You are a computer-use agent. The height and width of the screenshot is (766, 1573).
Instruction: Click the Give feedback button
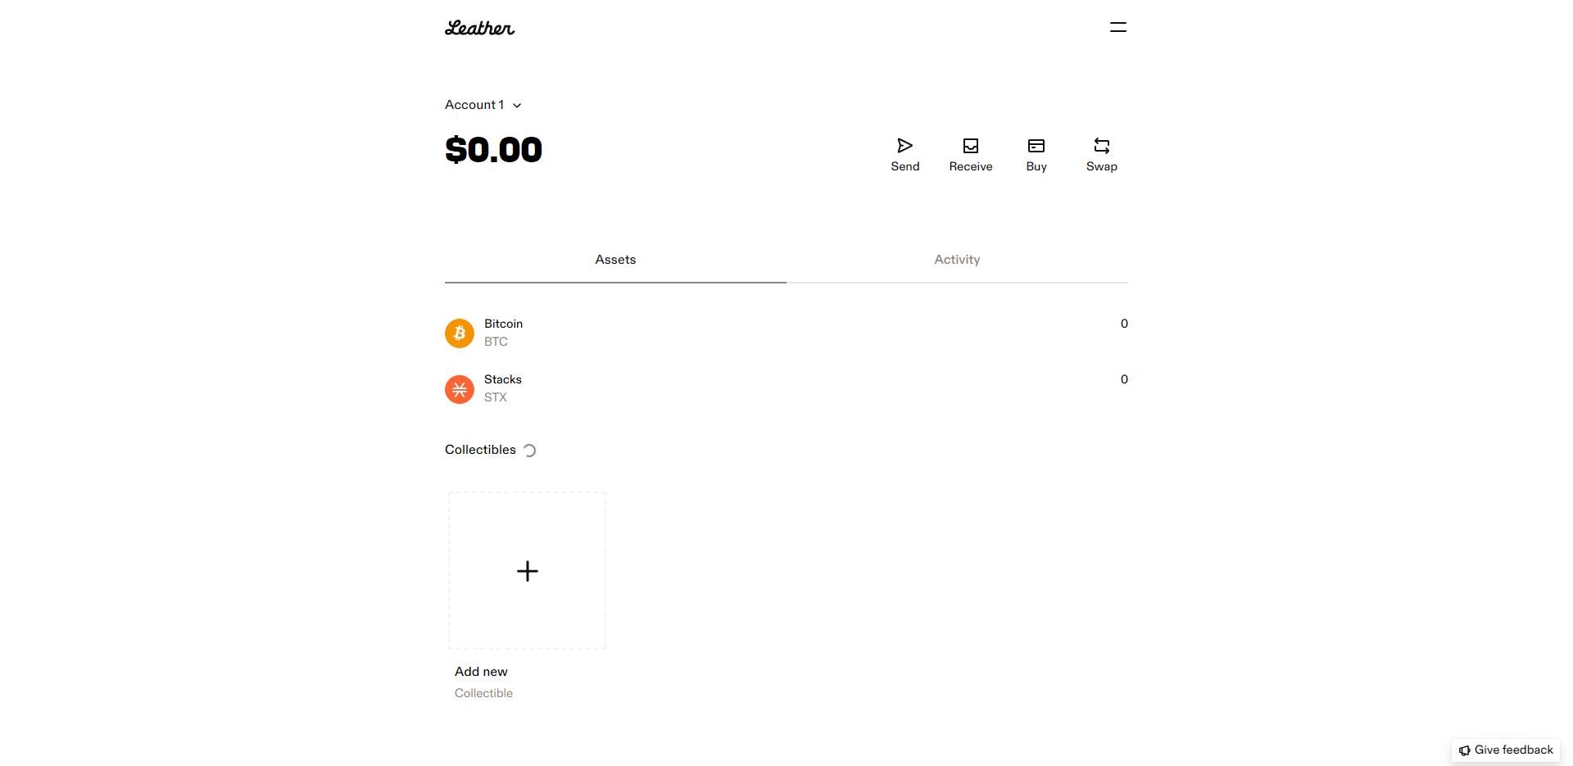tap(1505, 750)
